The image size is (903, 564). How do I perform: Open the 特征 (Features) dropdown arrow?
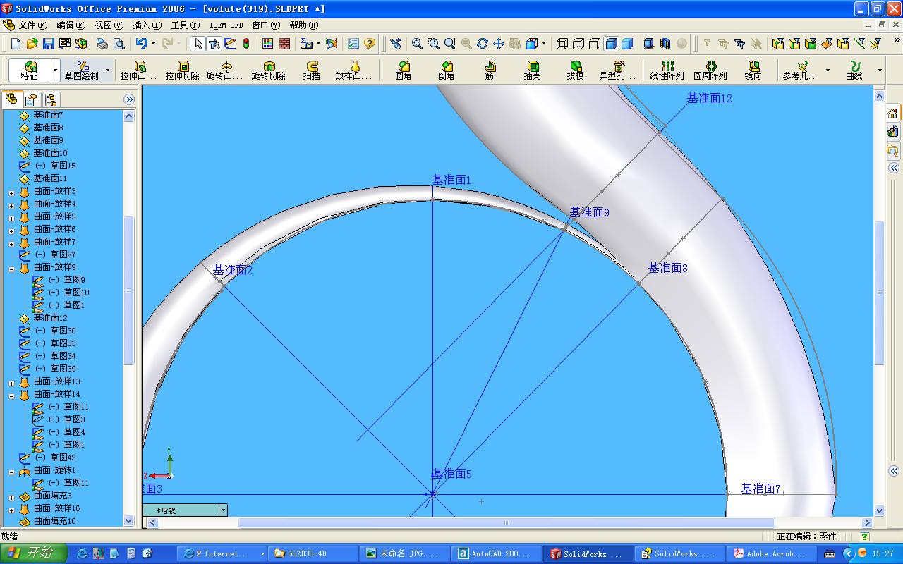click(55, 70)
